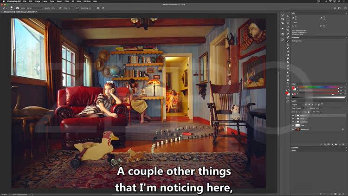348x196 pixels.
Task: Select the Pen tool
Action: coord(288,65)
